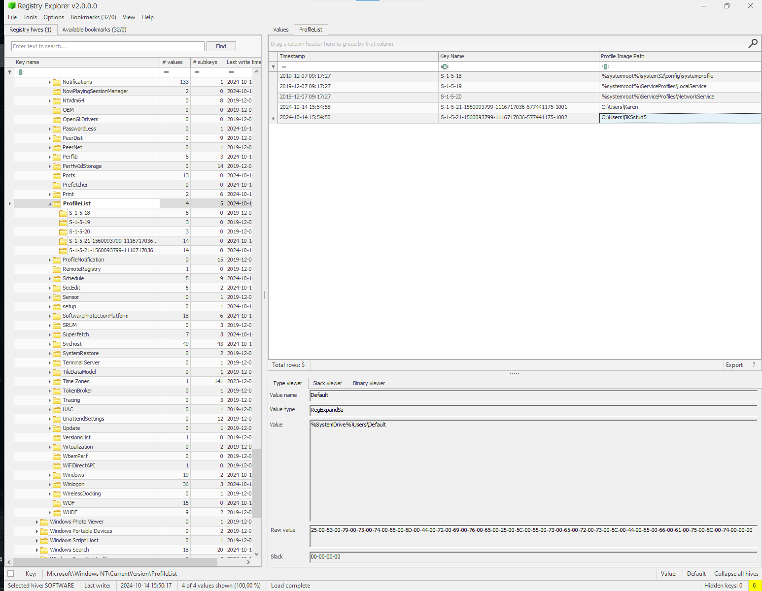Click the S-1-5-18 folder icon in tree
Screen dimensions: 762x591
[63, 213]
